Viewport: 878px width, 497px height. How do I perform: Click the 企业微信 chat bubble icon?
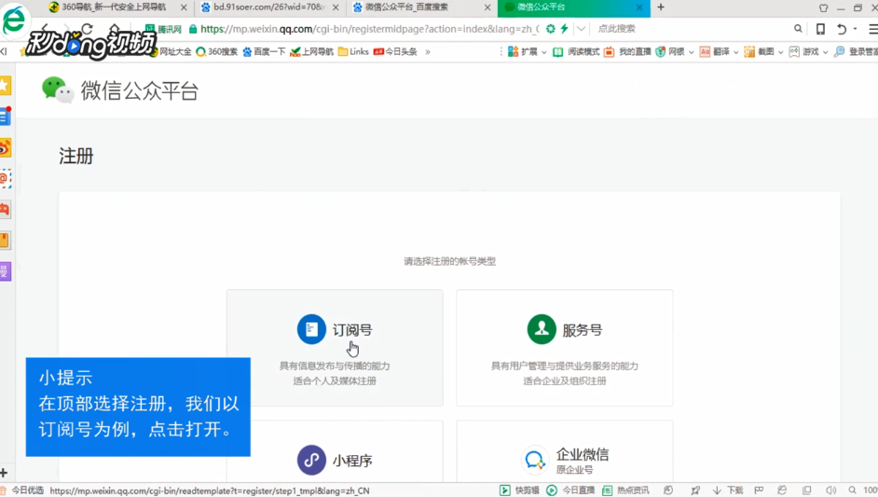535,460
